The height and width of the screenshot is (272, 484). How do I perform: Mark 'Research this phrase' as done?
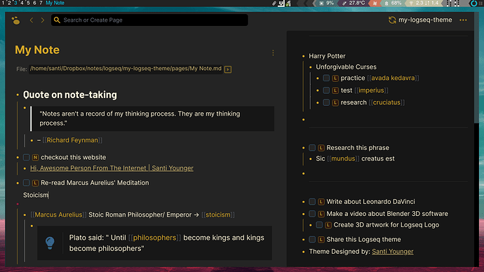[312, 148]
